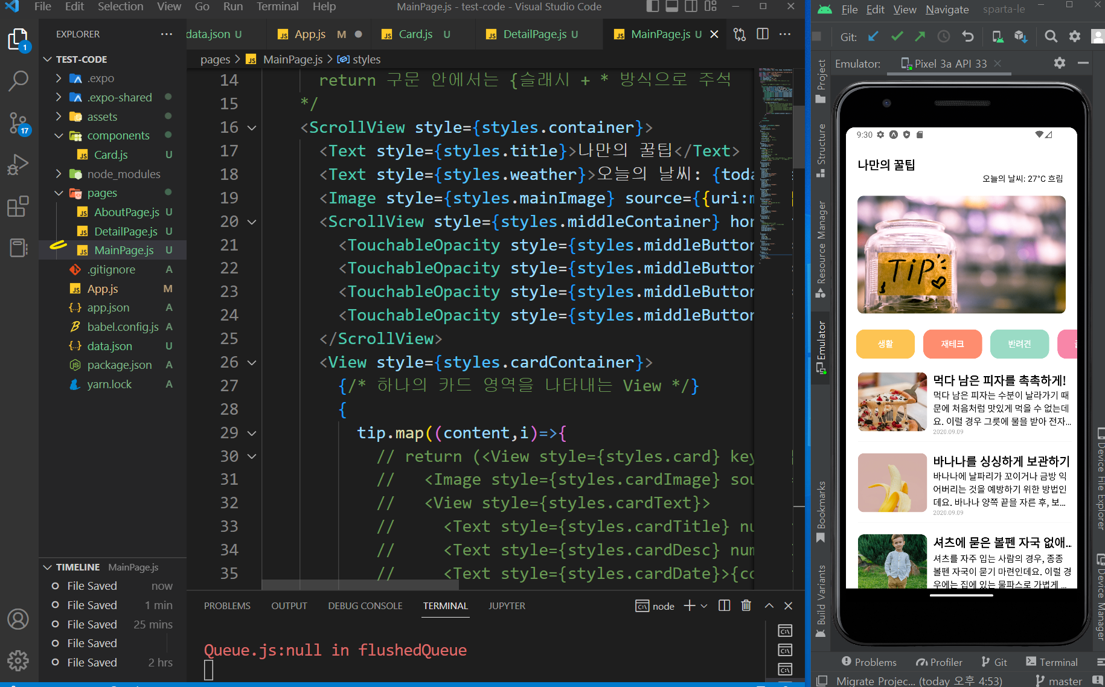
Task: Kill the terminal with trash icon
Action: click(746, 606)
